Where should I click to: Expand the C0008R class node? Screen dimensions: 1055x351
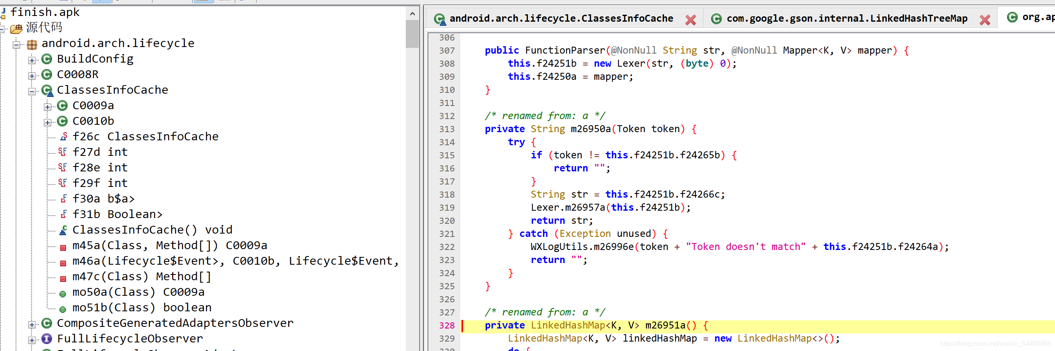[32, 76]
